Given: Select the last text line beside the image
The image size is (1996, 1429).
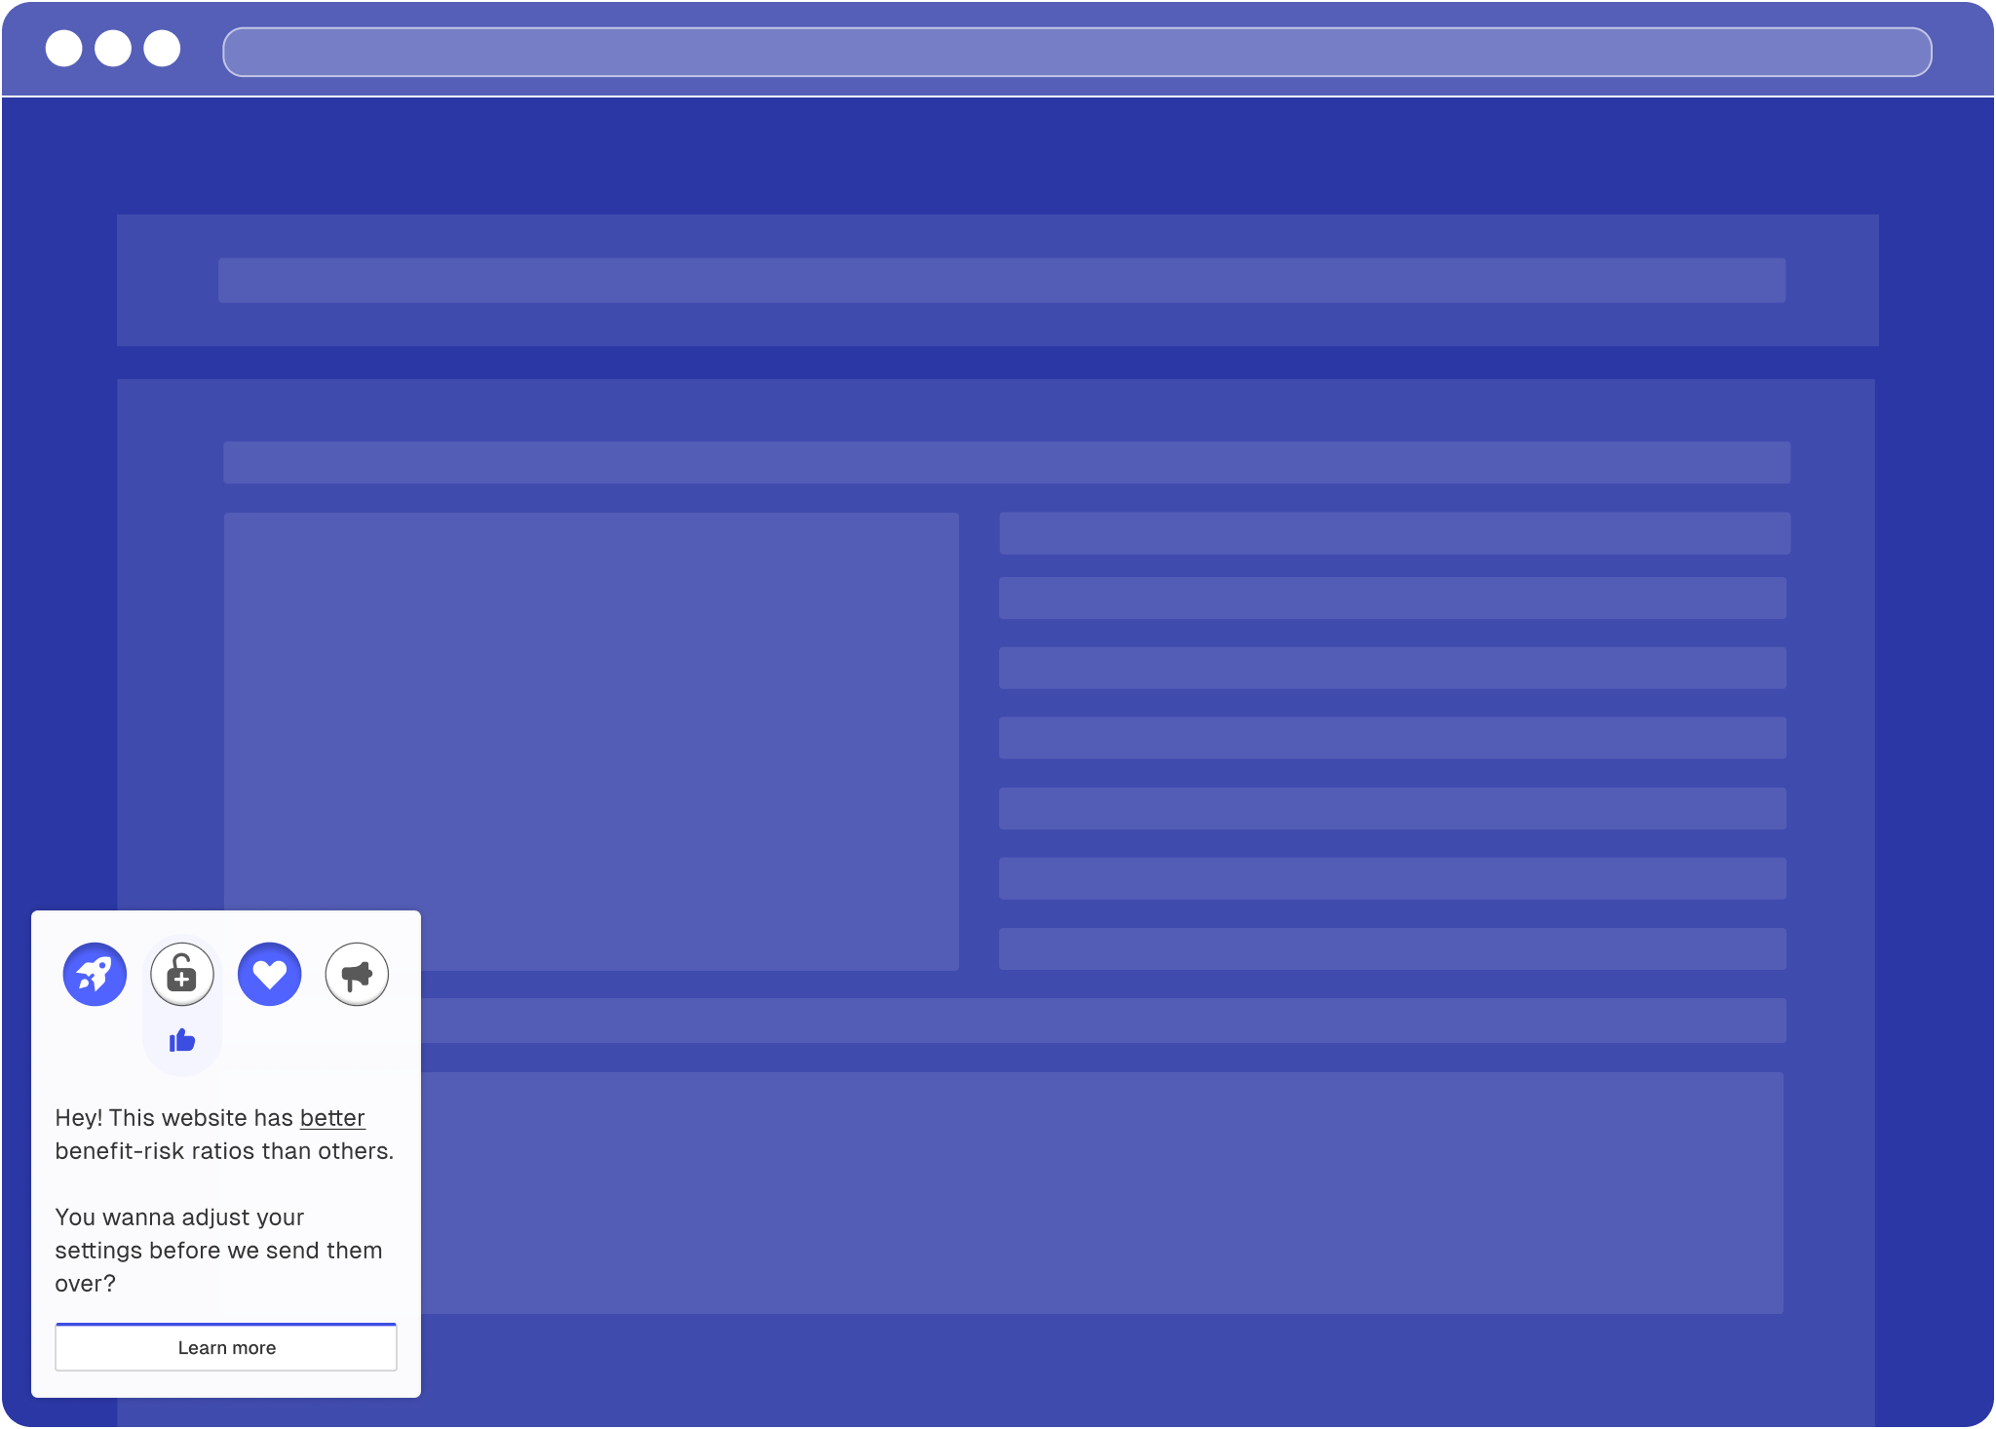Looking at the screenshot, I should click(1392, 948).
